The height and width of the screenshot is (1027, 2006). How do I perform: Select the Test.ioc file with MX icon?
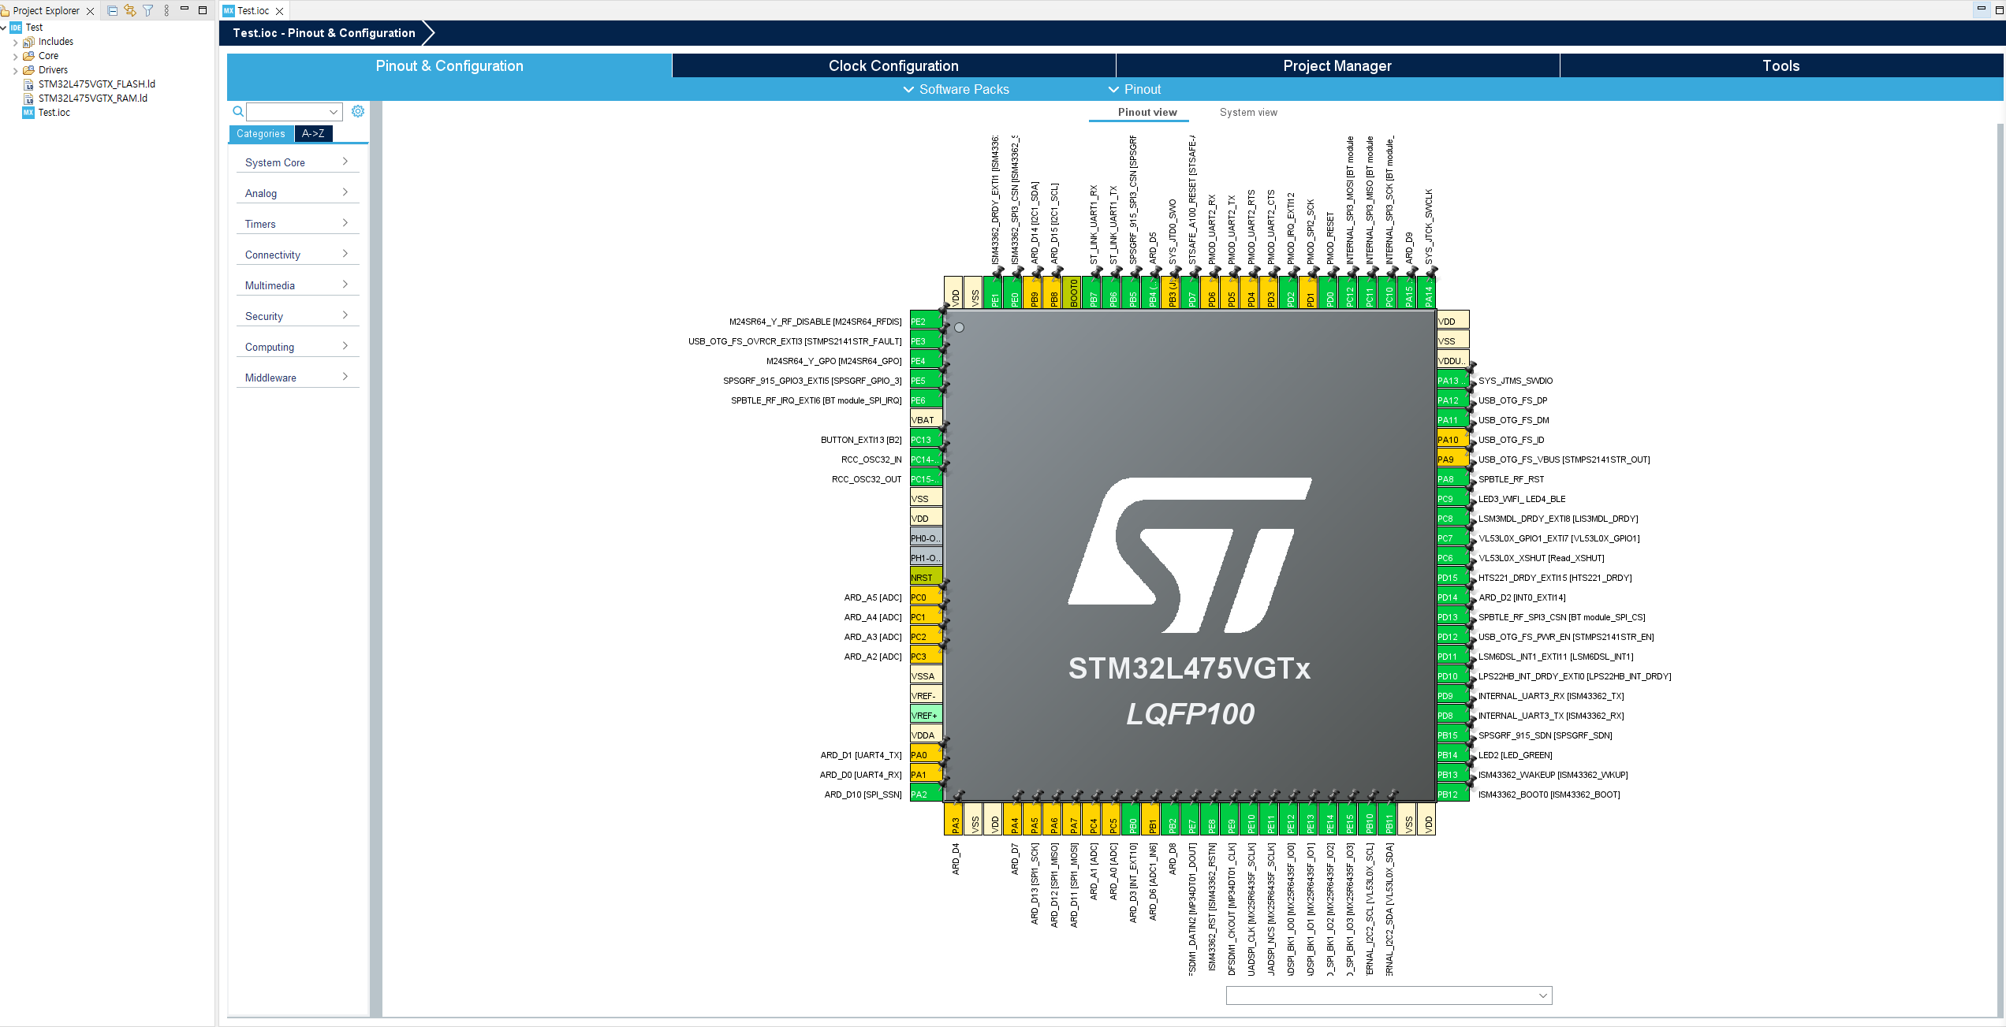pyautogui.click(x=54, y=113)
